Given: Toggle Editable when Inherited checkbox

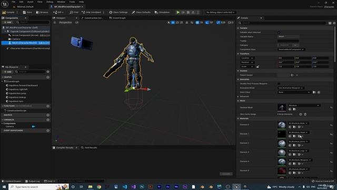Looking at the screenshot, I should [x=279, y=32].
